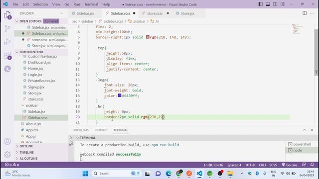Expand the Outline section
This screenshot has width=319, height=179.
pos(41,146)
